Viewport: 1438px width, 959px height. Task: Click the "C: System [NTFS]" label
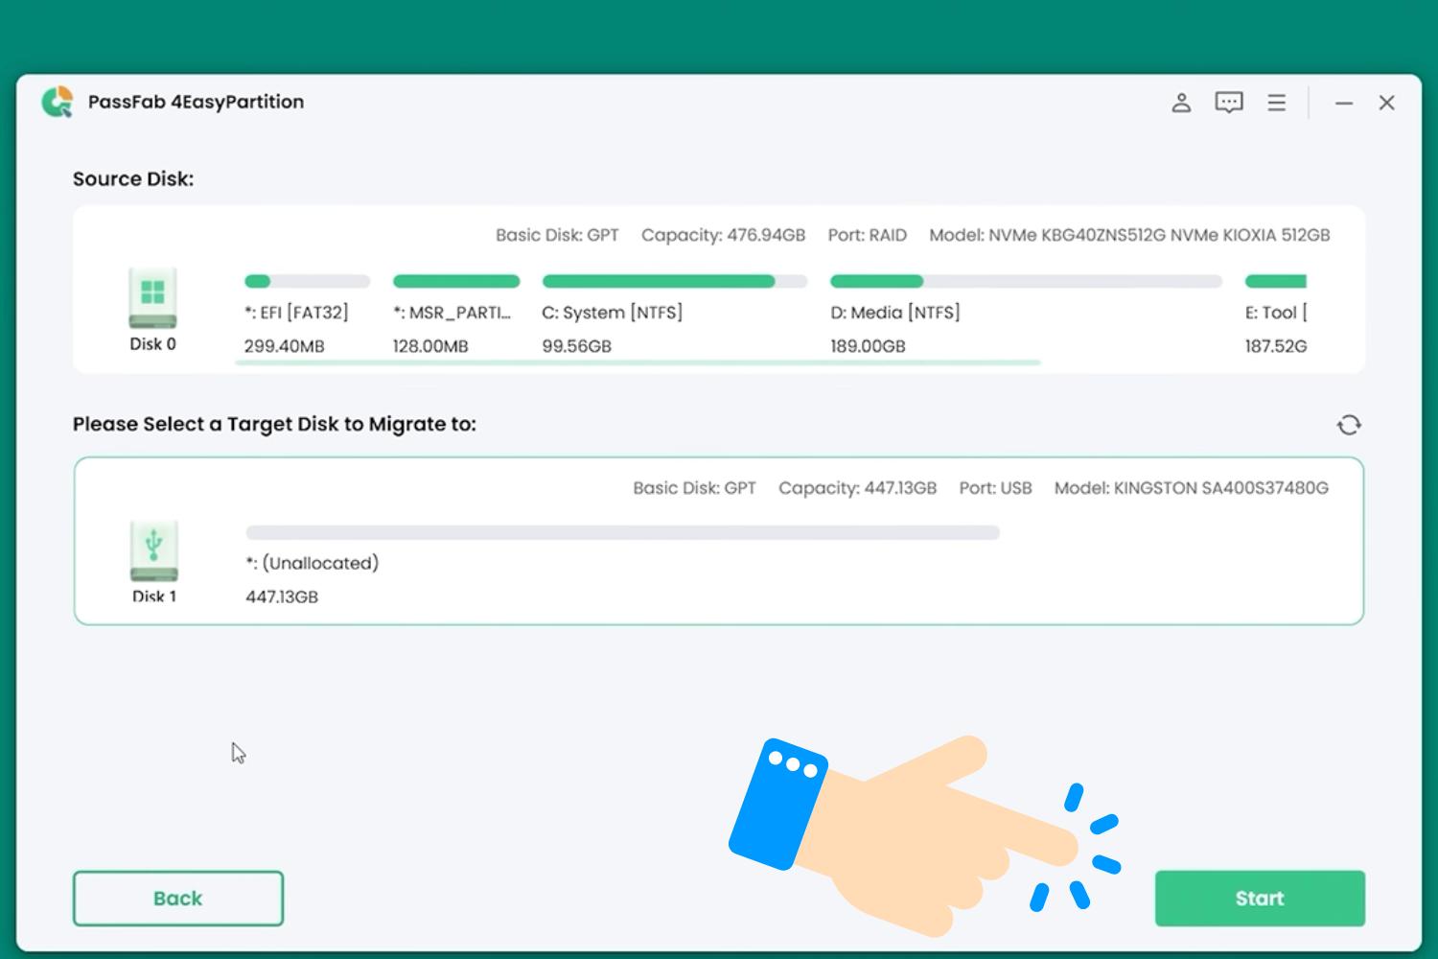[x=613, y=313]
